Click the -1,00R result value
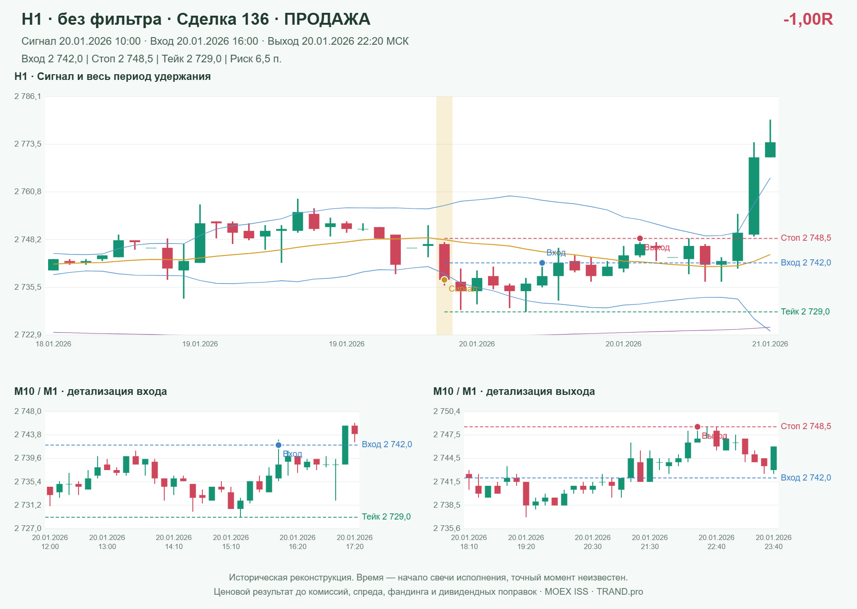 [x=808, y=19]
